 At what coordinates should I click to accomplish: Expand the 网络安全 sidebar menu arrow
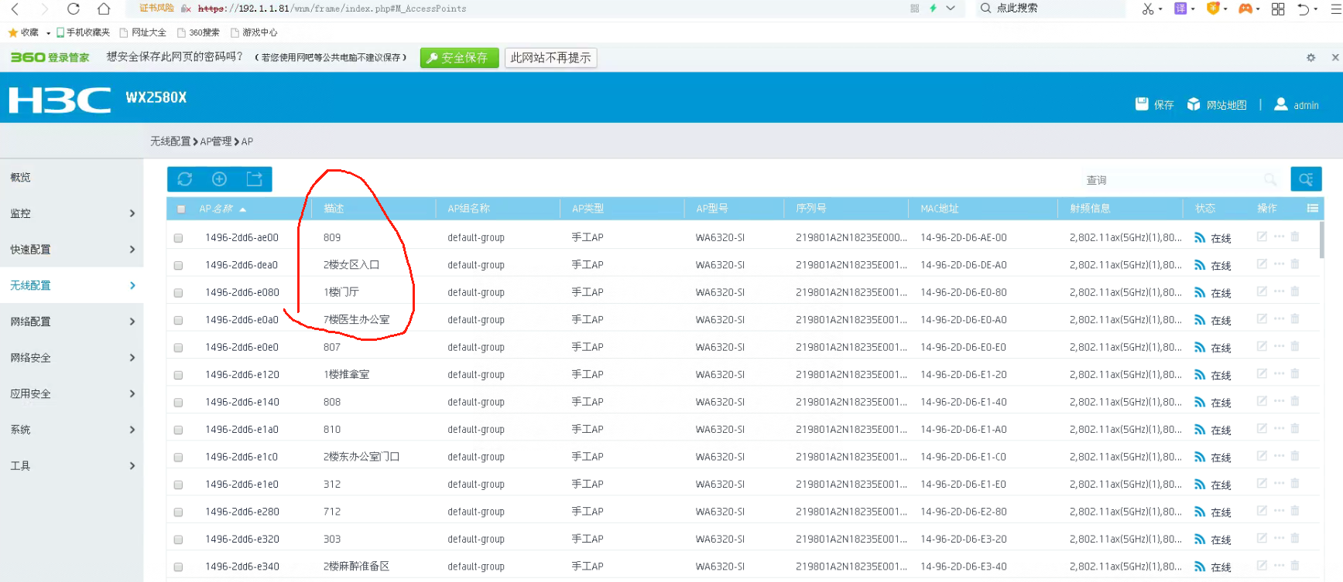132,357
